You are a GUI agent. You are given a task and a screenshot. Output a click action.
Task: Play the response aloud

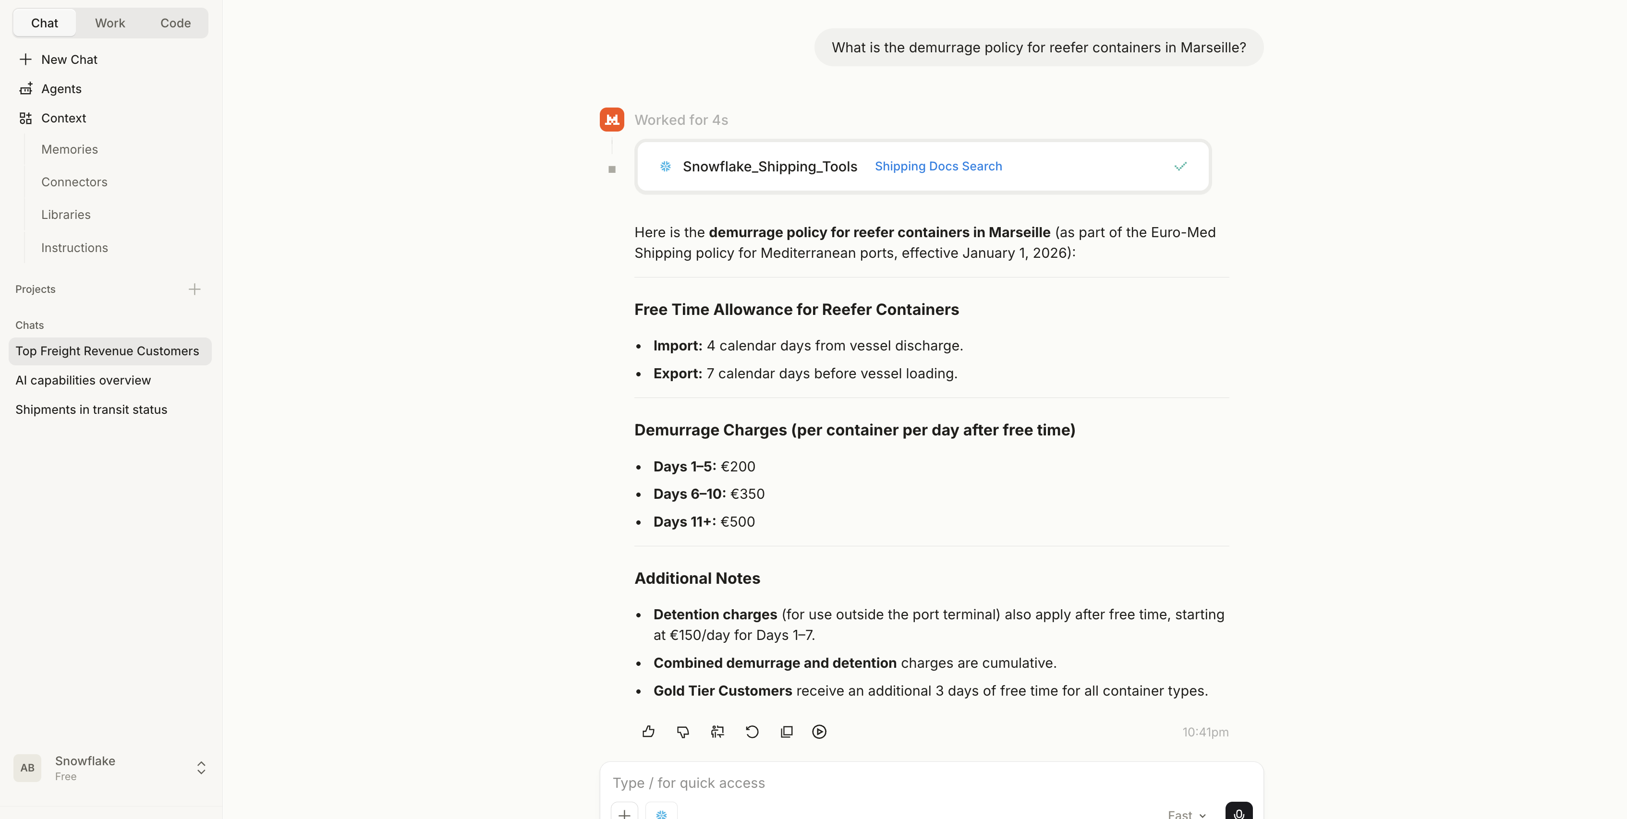(819, 732)
